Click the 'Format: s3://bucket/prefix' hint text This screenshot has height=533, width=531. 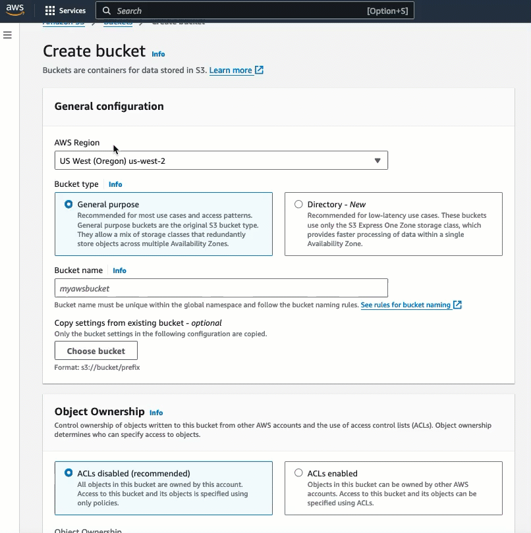(x=97, y=367)
